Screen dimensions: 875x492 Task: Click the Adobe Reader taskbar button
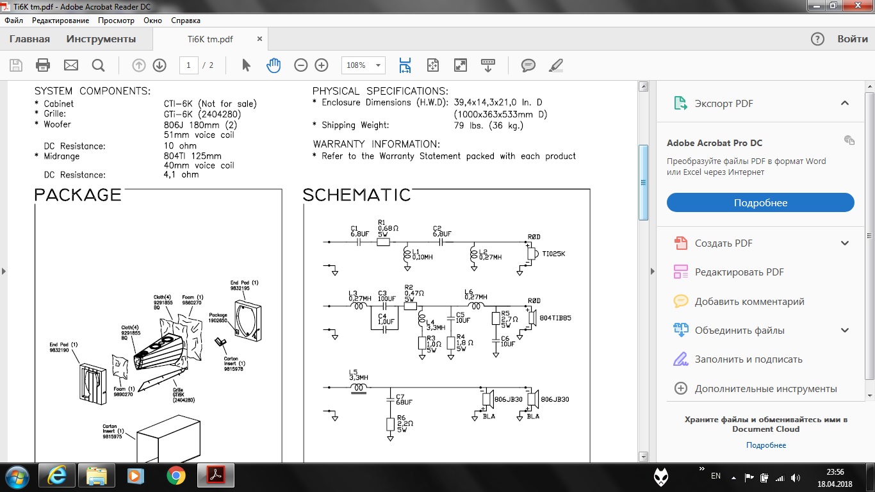[216, 476]
